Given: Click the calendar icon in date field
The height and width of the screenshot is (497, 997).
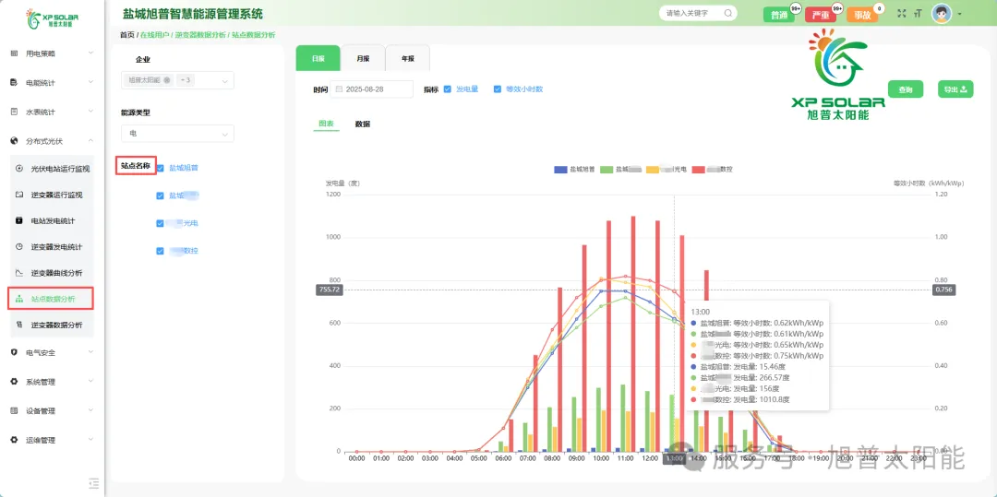Looking at the screenshot, I should [x=339, y=89].
